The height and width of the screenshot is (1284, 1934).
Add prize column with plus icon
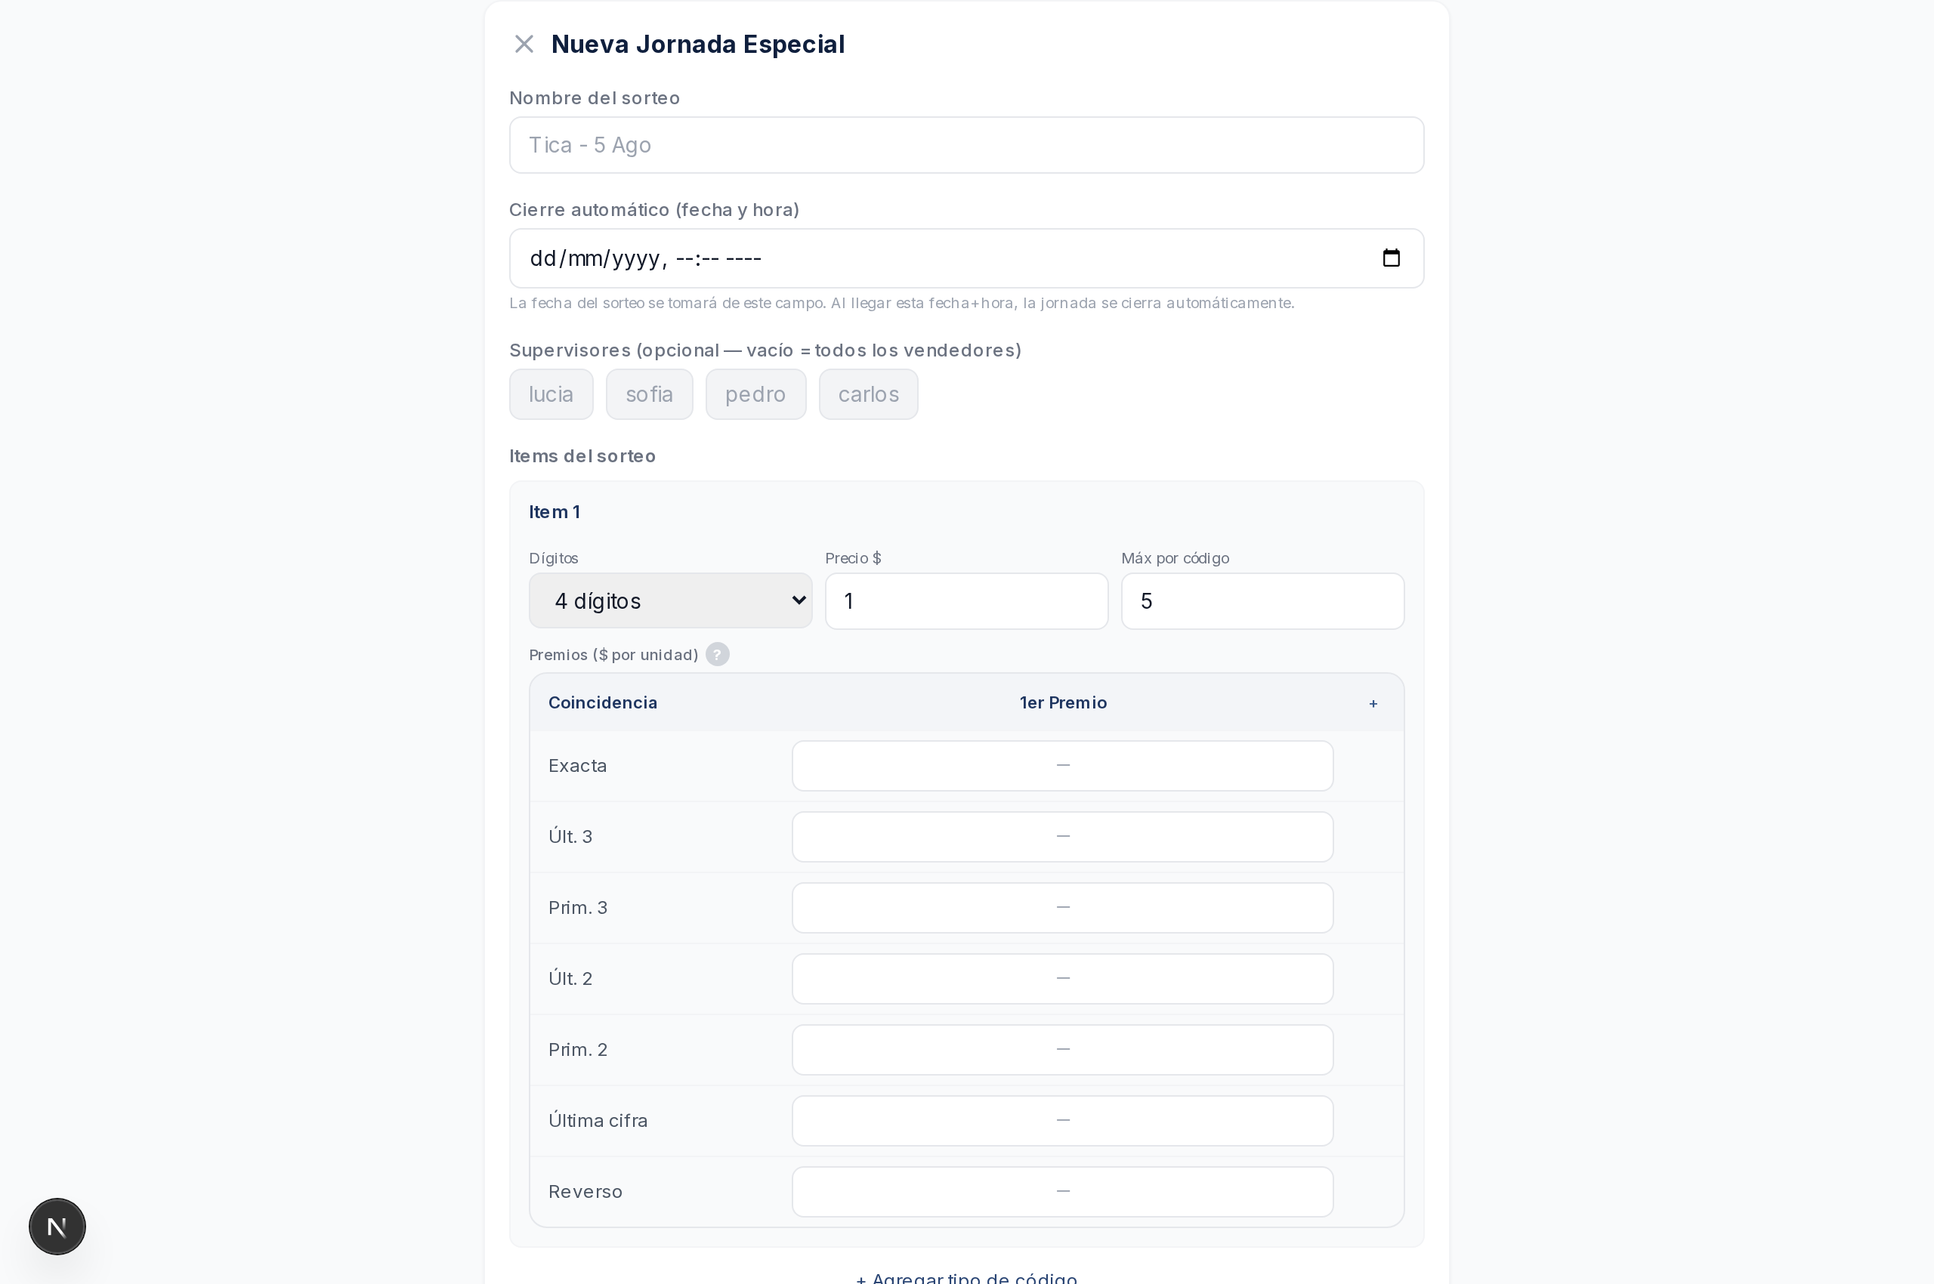click(1373, 703)
